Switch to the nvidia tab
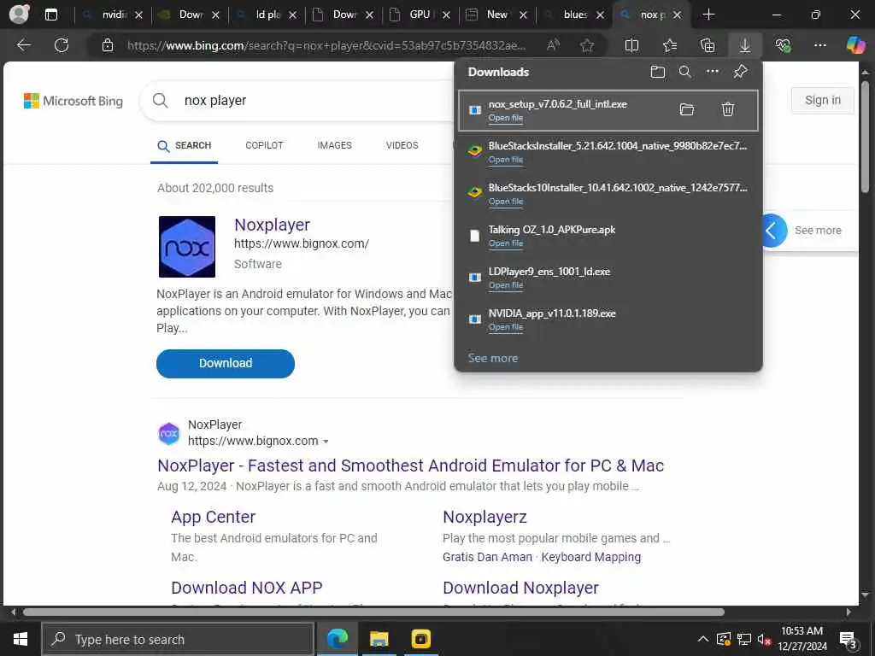Viewport: 875px width, 656px height. 114,15
